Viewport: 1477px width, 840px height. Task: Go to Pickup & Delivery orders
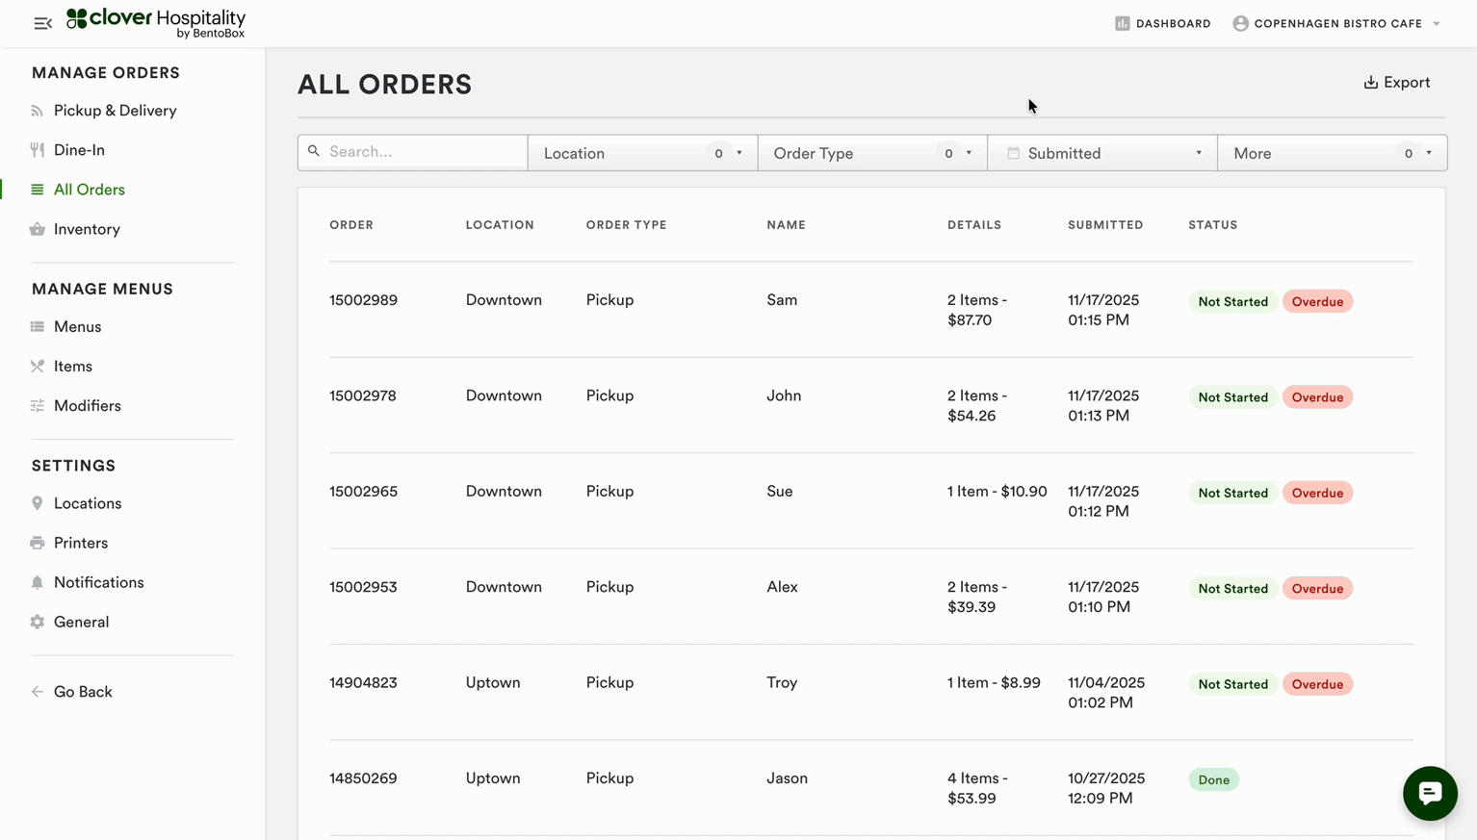pyautogui.click(x=115, y=111)
